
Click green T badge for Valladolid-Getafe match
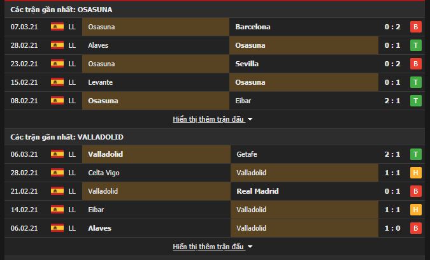[416, 154]
